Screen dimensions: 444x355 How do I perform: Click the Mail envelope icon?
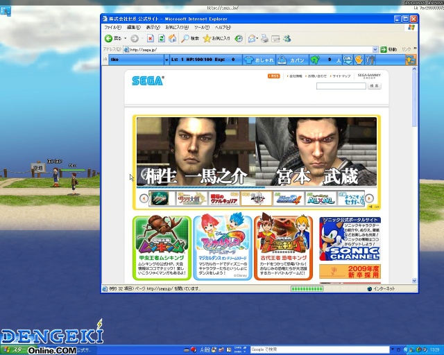tap(251, 39)
